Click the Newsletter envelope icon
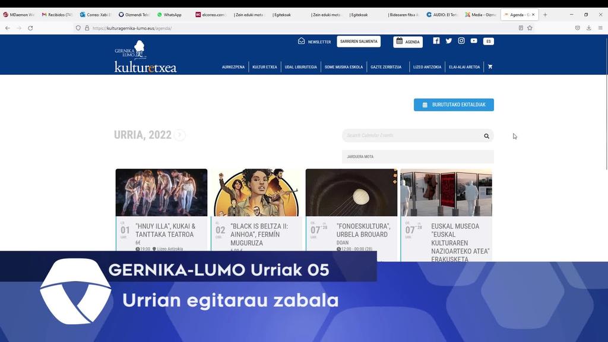The width and height of the screenshot is (608, 342). [301, 41]
